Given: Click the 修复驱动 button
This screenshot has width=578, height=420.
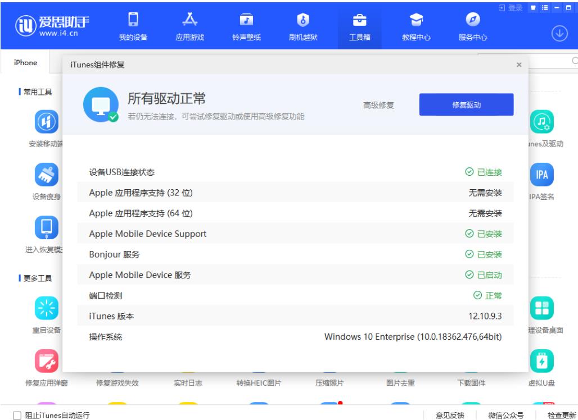Looking at the screenshot, I should point(466,105).
